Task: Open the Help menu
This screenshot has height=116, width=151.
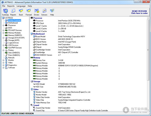Action: [30, 6]
